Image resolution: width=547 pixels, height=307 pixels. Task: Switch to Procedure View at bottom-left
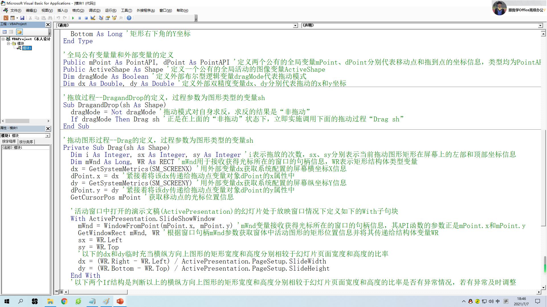[57, 292]
